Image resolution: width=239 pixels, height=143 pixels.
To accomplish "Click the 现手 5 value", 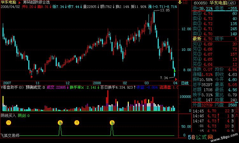I will pyautogui.click(x=226, y=39).
